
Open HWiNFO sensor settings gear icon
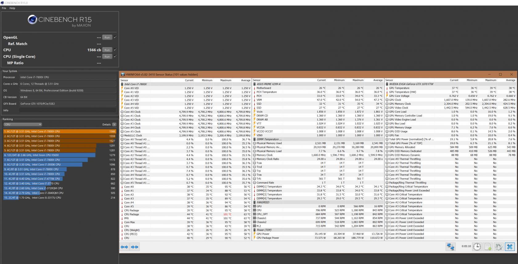pos(499,247)
